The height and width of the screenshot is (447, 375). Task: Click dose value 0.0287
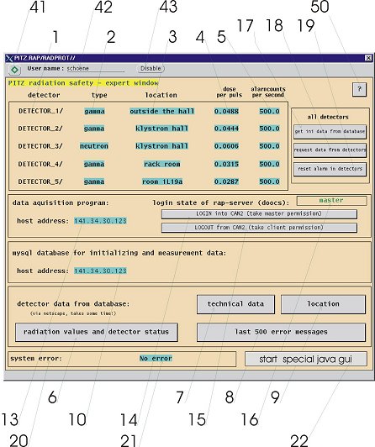coord(226,181)
